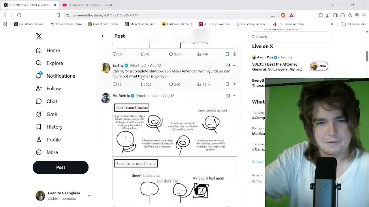Reply to the post with 20 replies
Screen dimensions: 369x207
click(x=117, y=54)
